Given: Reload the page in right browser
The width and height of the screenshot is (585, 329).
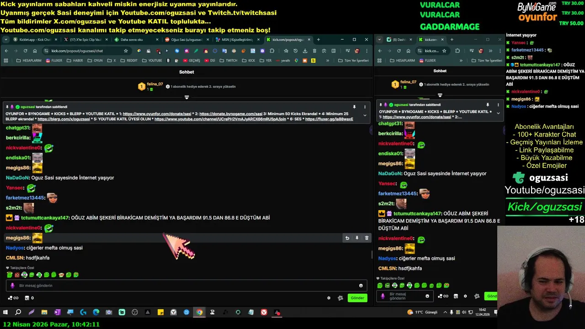Looking at the screenshot, I should pyautogui.click(x=398, y=51).
